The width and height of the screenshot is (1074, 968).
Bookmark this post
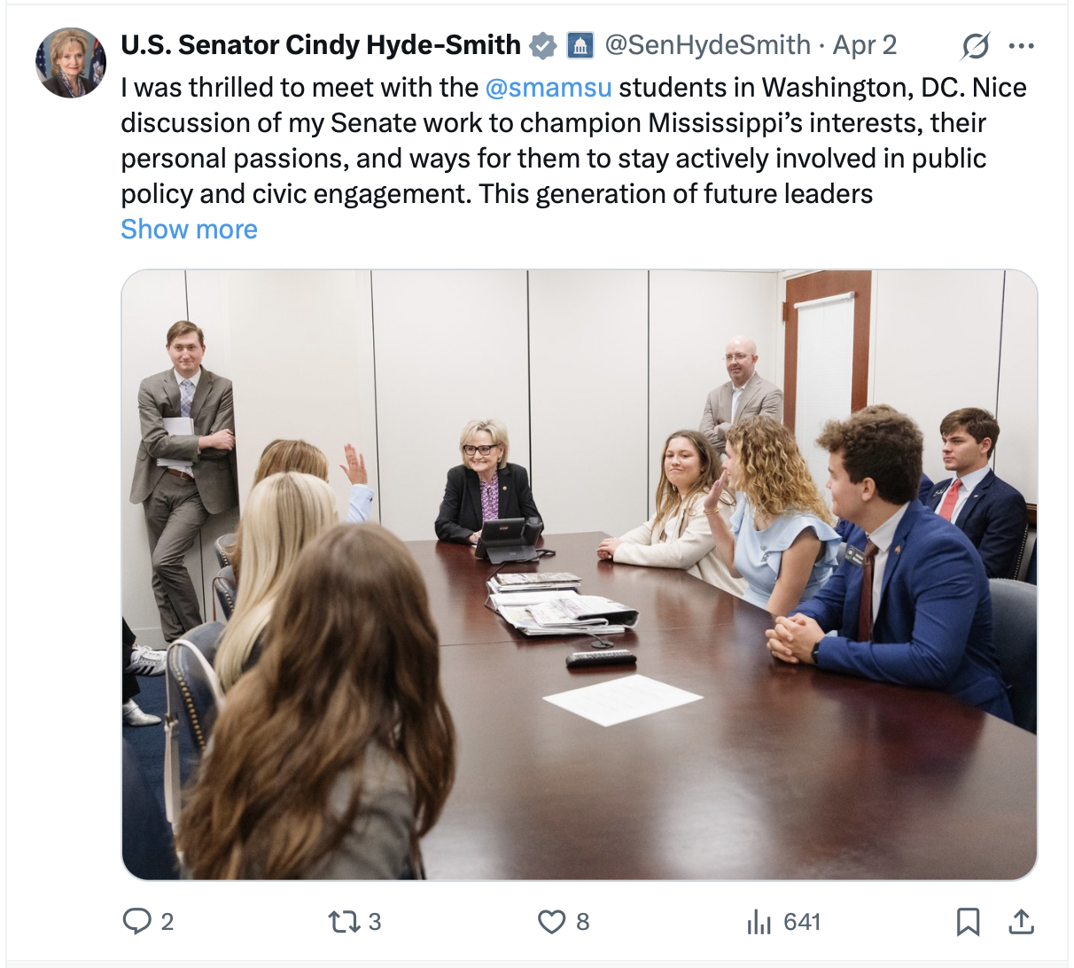tap(968, 922)
